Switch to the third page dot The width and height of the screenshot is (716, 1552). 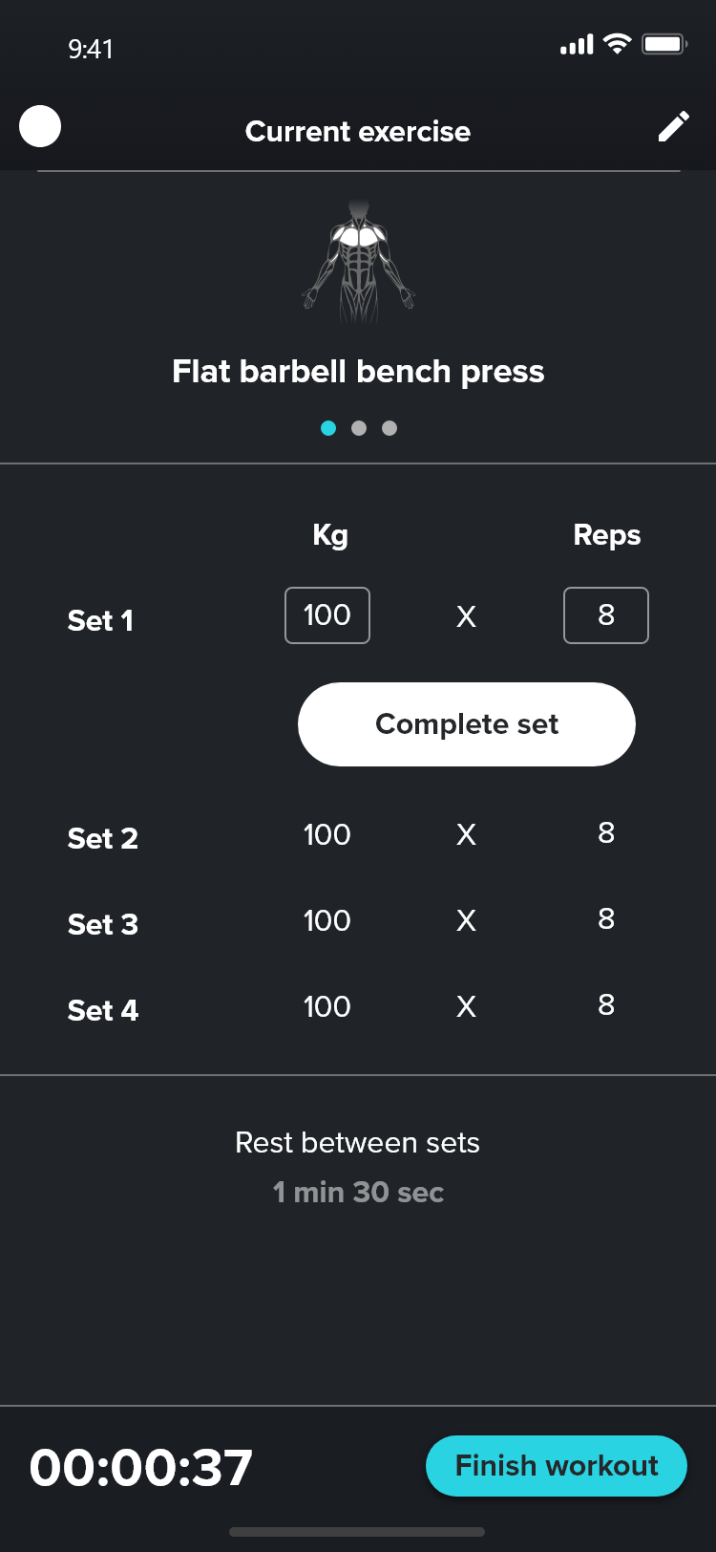click(390, 428)
